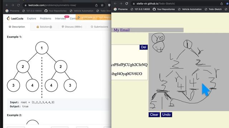Open Todo-Sketch bookmark in Todo-Sketch window

point(213,9)
